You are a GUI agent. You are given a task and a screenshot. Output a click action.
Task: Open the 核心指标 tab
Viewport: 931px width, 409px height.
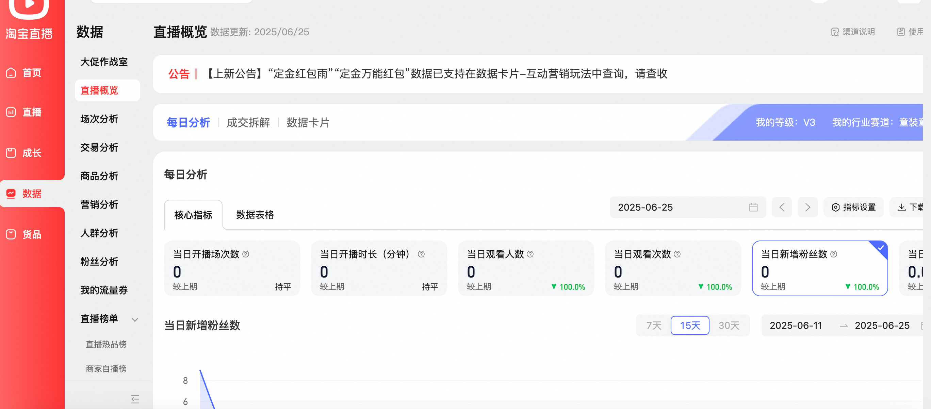(x=193, y=215)
